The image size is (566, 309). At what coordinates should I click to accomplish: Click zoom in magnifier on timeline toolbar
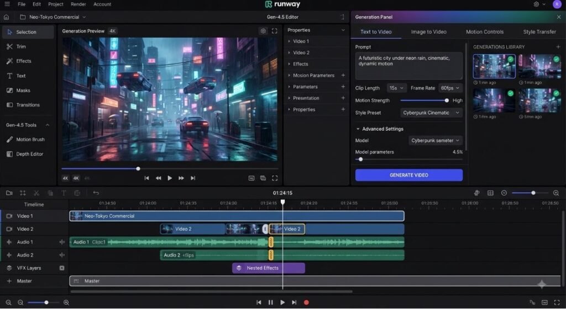click(x=556, y=193)
